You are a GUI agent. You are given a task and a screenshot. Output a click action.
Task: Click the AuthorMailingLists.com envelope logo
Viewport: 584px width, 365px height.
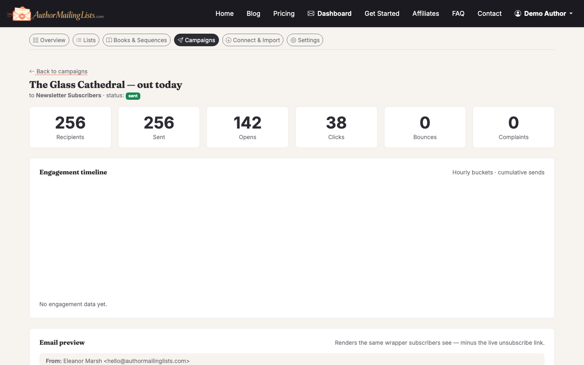click(55, 14)
